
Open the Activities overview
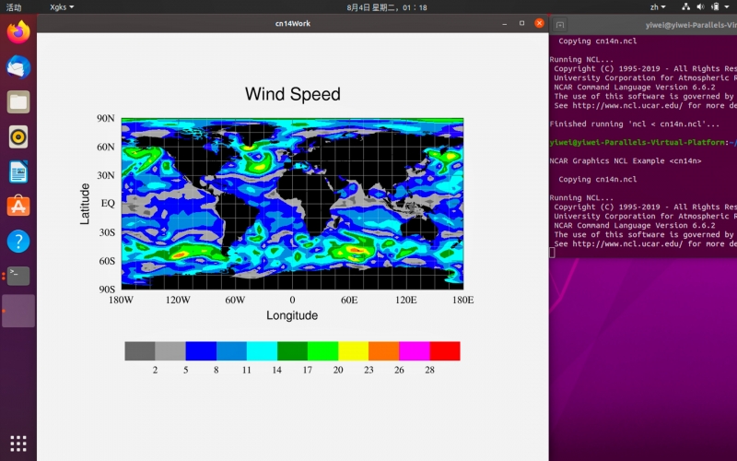pos(14,6)
